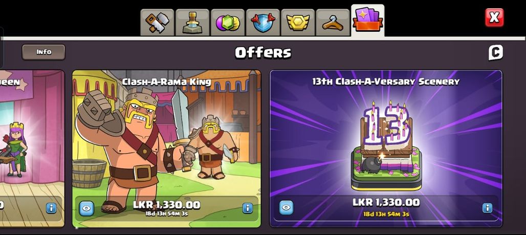Show info for 13th Clash-A-Versary Scenery
526x235 pixels.
[x=487, y=208]
